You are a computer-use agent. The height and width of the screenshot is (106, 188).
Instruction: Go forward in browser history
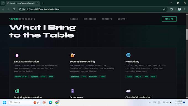coord(8,9)
